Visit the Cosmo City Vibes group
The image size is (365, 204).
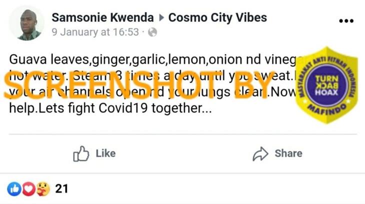click(217, 17)
